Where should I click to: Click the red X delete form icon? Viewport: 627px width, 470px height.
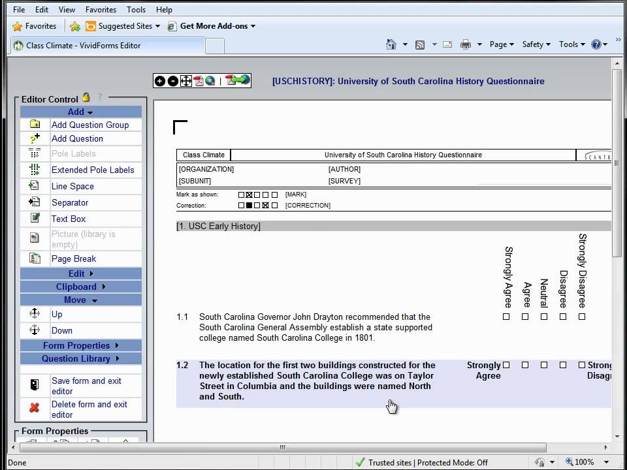click(x=35, y=408)
